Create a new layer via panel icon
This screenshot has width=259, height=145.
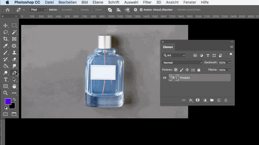219,100
